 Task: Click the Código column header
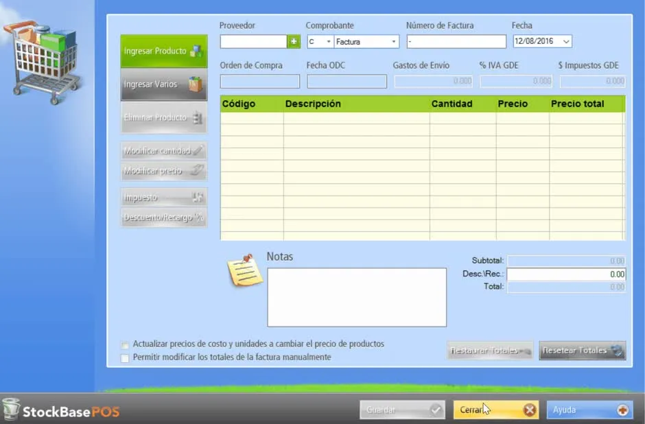(x=252, y=104)
